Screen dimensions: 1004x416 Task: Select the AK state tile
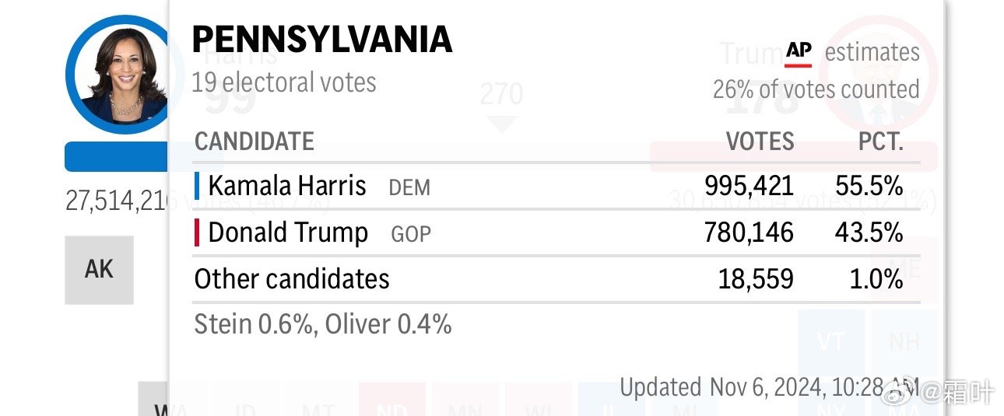click(x=99, y=270)
